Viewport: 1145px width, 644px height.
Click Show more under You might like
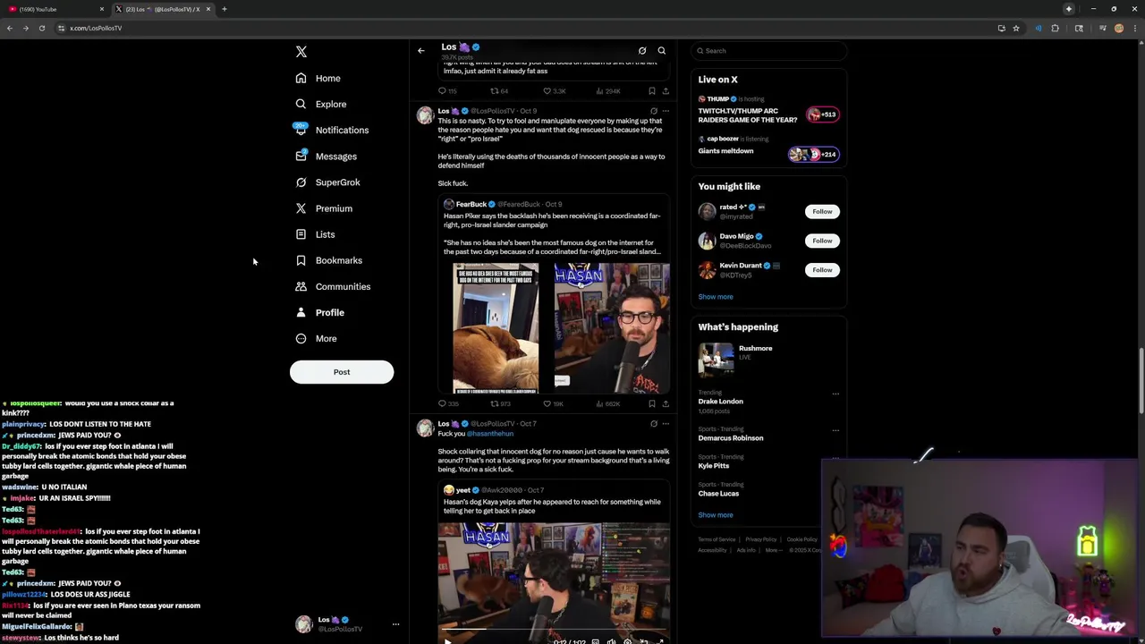716,297
